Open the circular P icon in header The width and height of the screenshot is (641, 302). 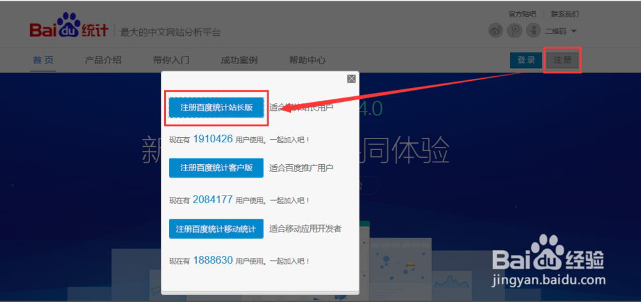coord(515,31)
